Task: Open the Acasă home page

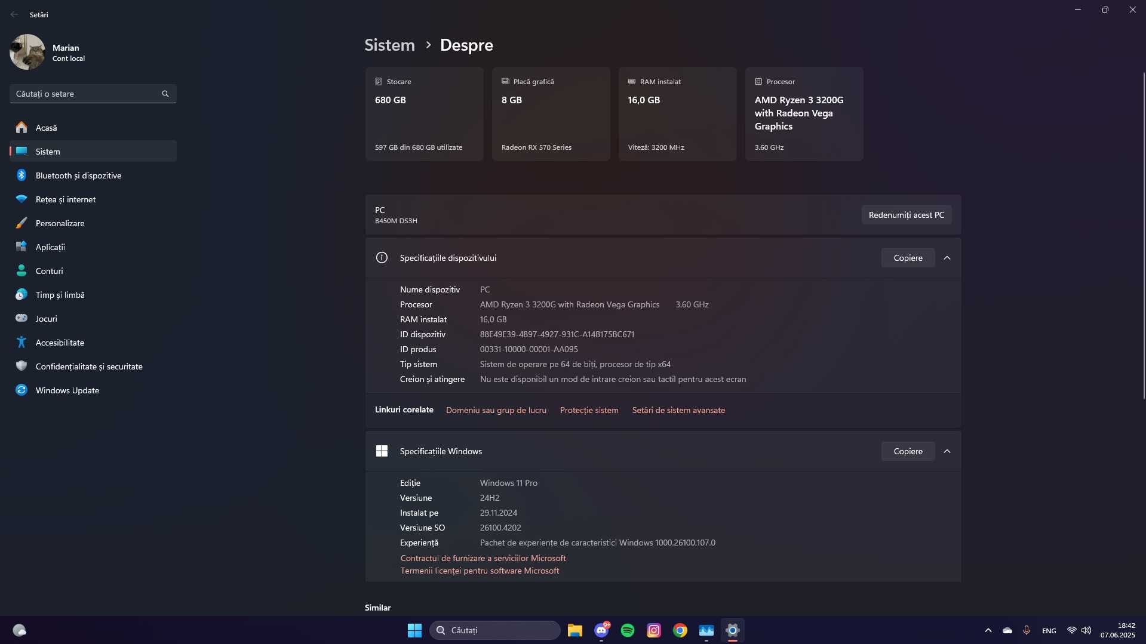Action: [x=93, y=128]
